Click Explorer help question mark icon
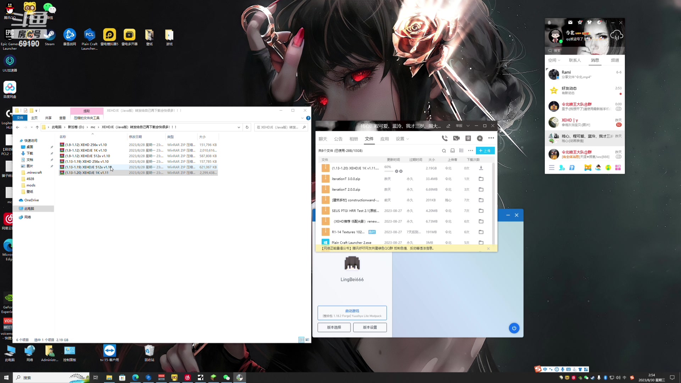The height and width of the screenshot is (383, 681). click(308, 118)
